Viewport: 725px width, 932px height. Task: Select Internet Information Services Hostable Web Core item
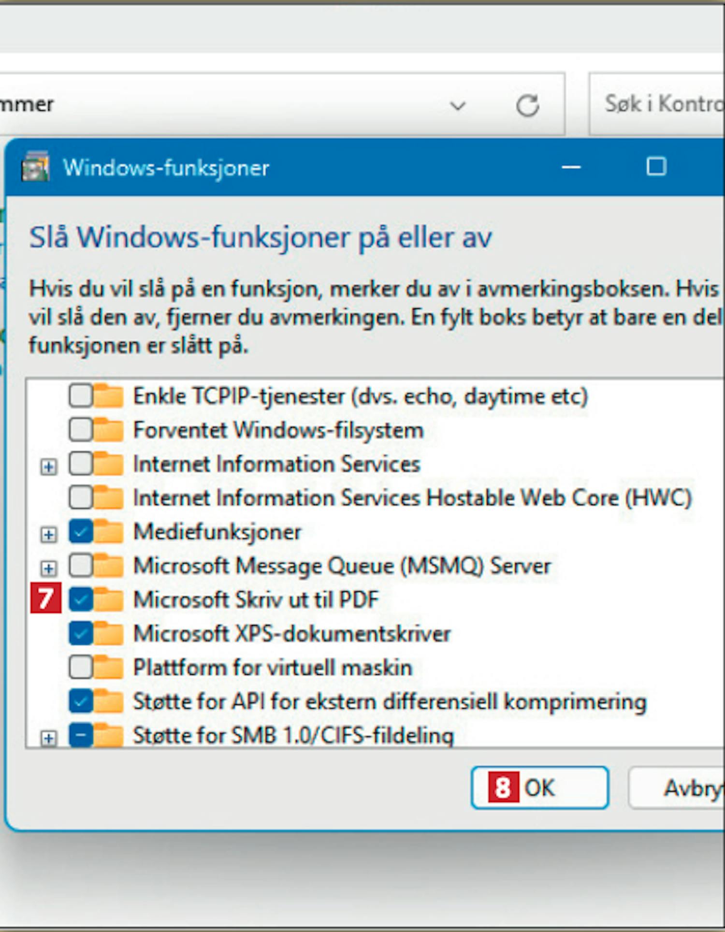pyautogui.click(x=412, y=498)
